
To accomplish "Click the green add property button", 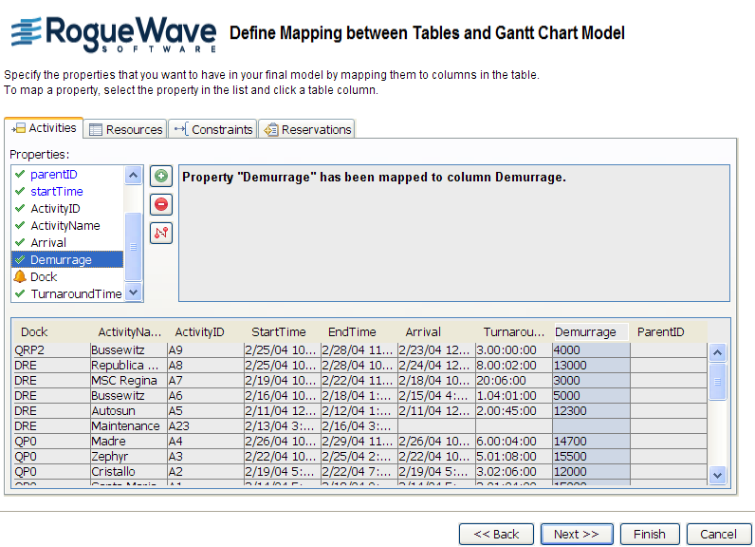I will (x=161, y=177).
